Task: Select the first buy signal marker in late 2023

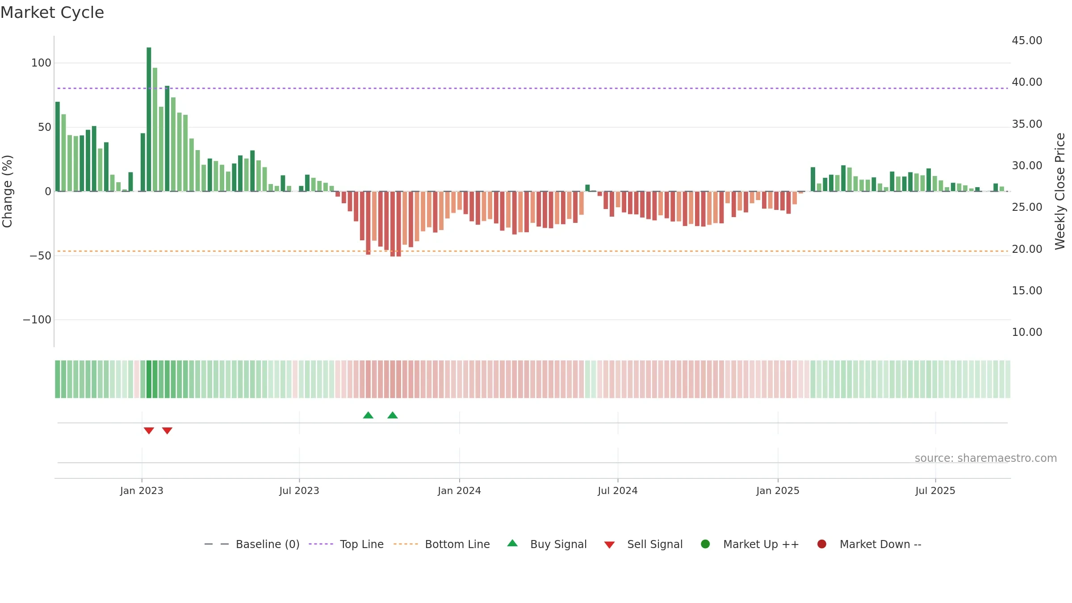Action: 368,415
